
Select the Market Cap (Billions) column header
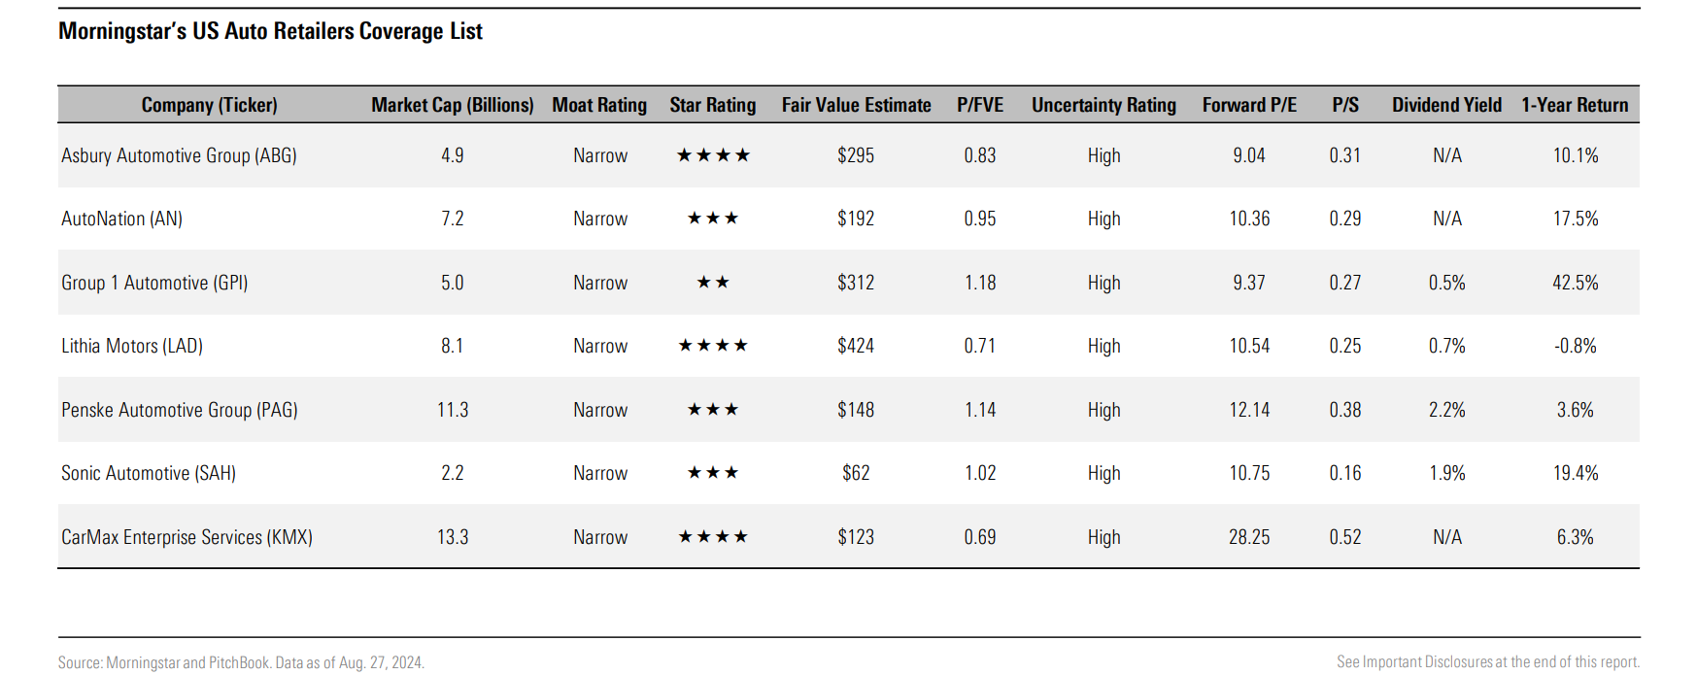point(453,105)
